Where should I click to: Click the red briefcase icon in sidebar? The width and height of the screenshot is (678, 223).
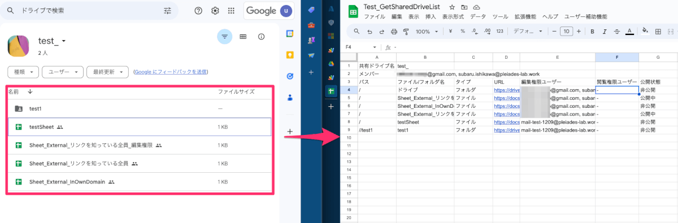[x=311, y=25]
